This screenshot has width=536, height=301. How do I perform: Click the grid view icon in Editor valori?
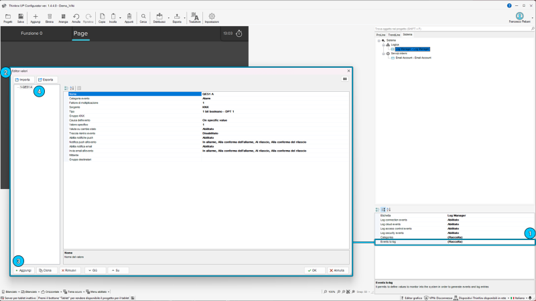coord(344,79)
